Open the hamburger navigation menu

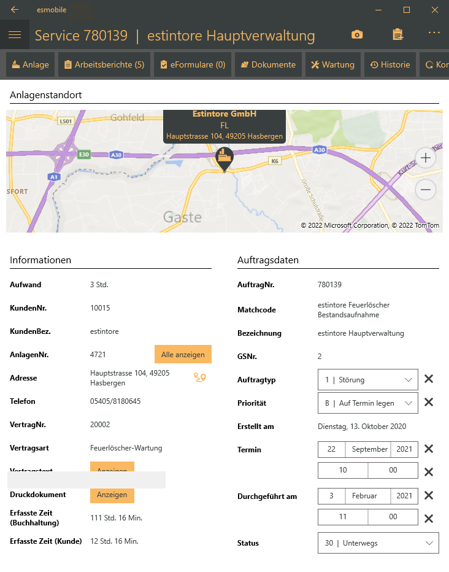pyautogui.click(x=15, y=35)
